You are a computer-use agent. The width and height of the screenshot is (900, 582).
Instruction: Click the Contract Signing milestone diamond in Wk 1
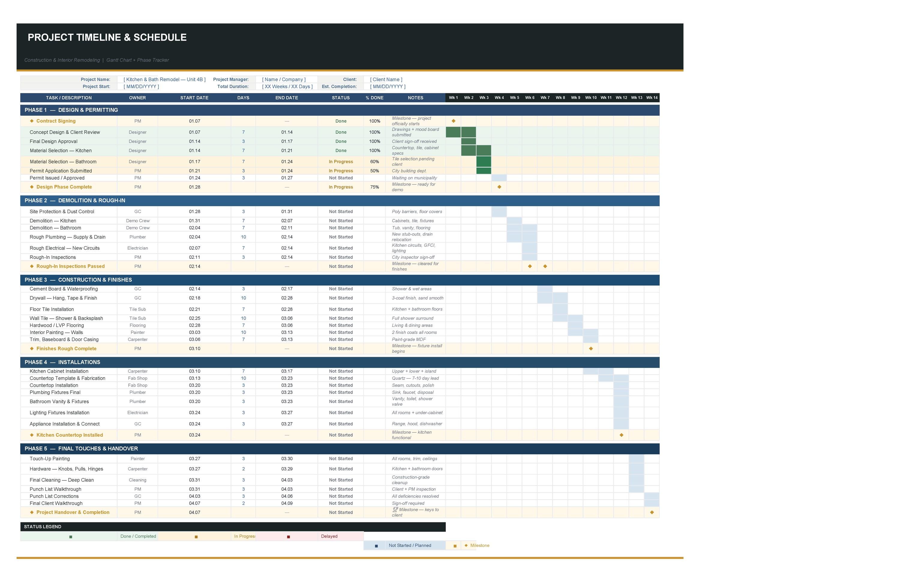453,121
